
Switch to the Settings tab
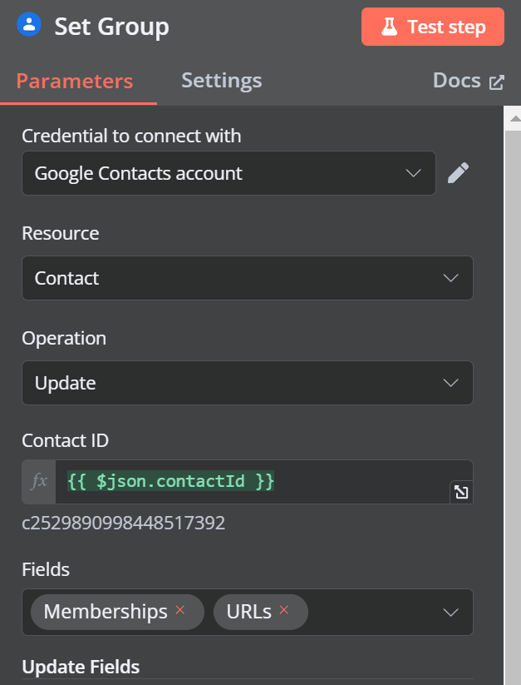coord(222,81)
